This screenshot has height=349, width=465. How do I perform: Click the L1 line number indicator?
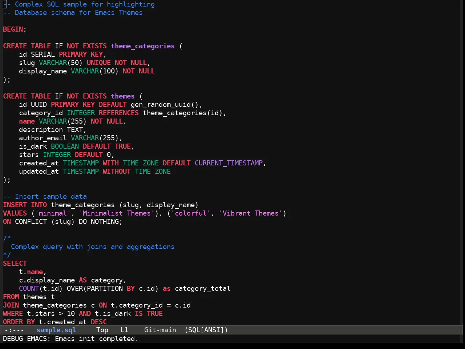click(x=124, y=330)
